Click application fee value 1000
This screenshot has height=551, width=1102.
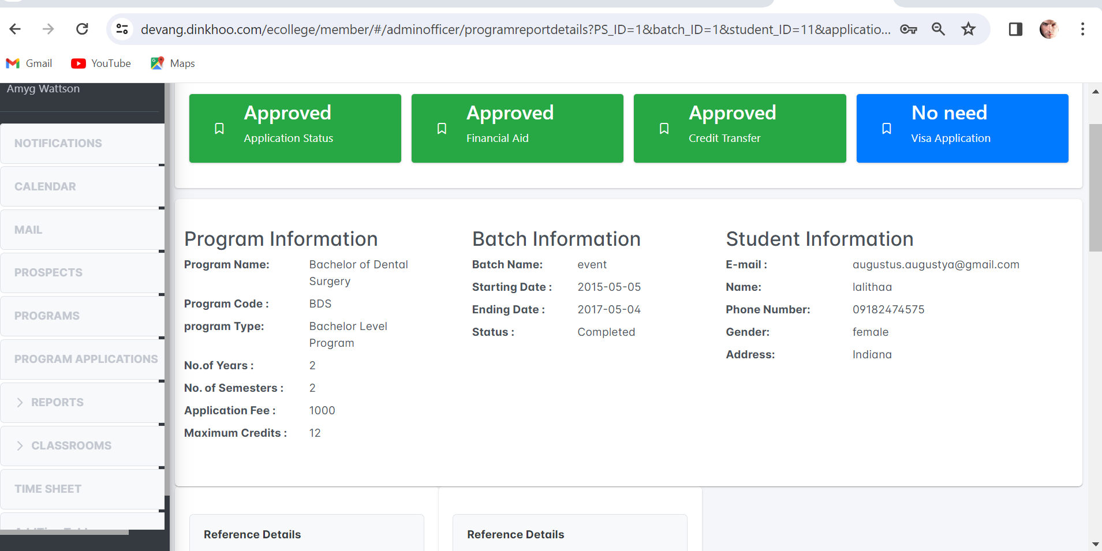(322, 410)
